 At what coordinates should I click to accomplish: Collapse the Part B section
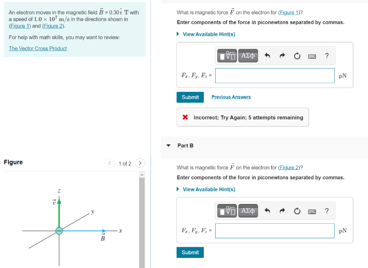click(x=169, y=146)
